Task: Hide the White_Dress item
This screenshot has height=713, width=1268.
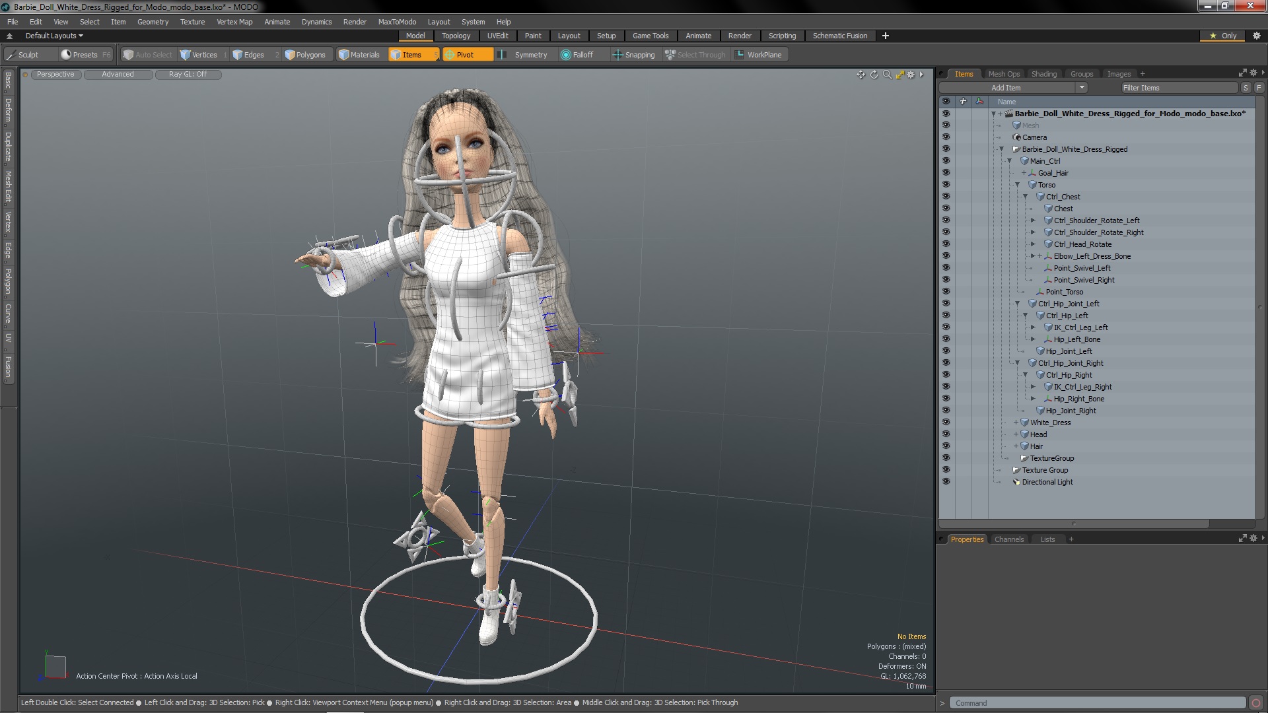Action: point(946,423)
